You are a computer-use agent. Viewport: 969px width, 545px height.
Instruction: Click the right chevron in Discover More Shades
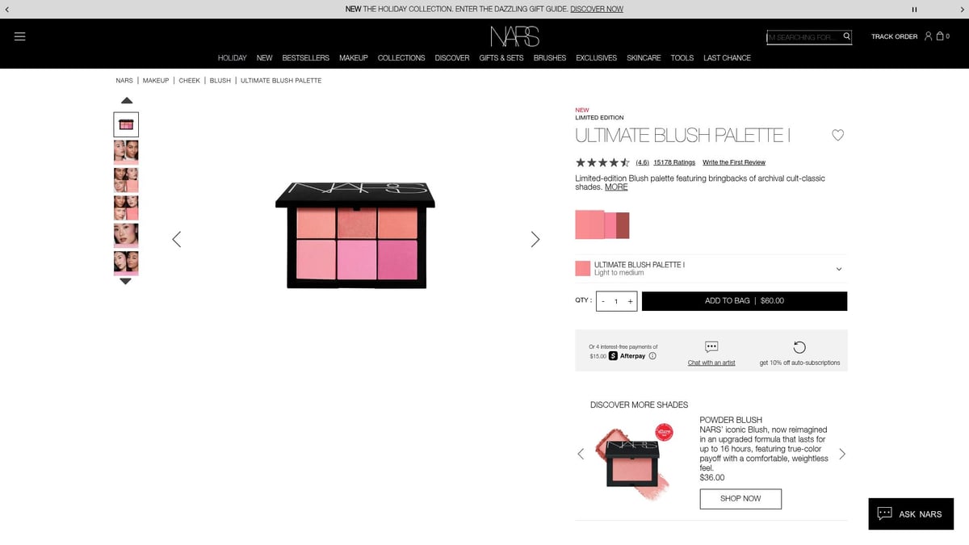842,454
